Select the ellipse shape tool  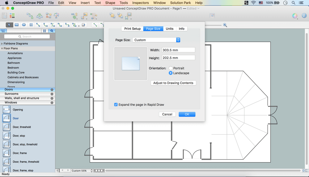(x=24, y=25)
